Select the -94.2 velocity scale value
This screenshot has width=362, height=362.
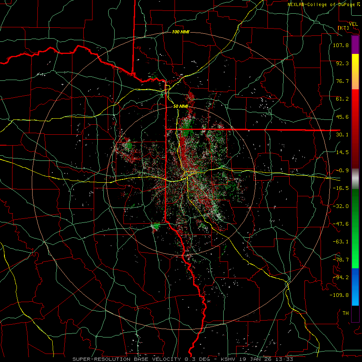(341, 278)
